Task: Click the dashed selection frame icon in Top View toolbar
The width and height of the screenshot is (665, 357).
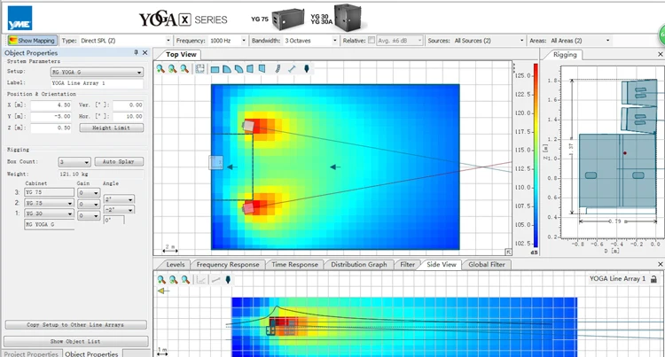Action: click(x=199, y=68)
